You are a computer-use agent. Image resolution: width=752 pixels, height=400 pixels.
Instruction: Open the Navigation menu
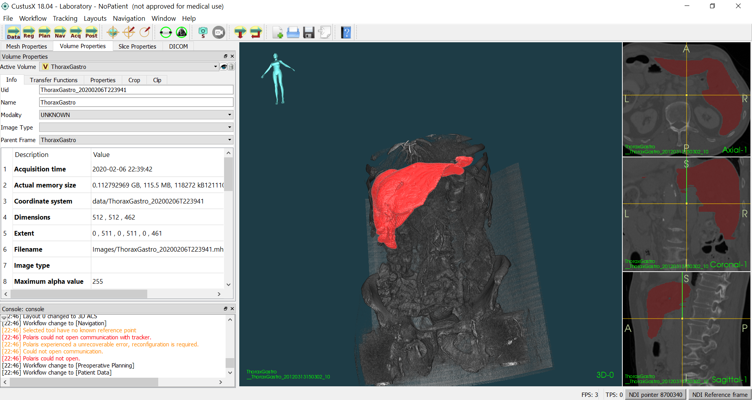tap(129, 18)
